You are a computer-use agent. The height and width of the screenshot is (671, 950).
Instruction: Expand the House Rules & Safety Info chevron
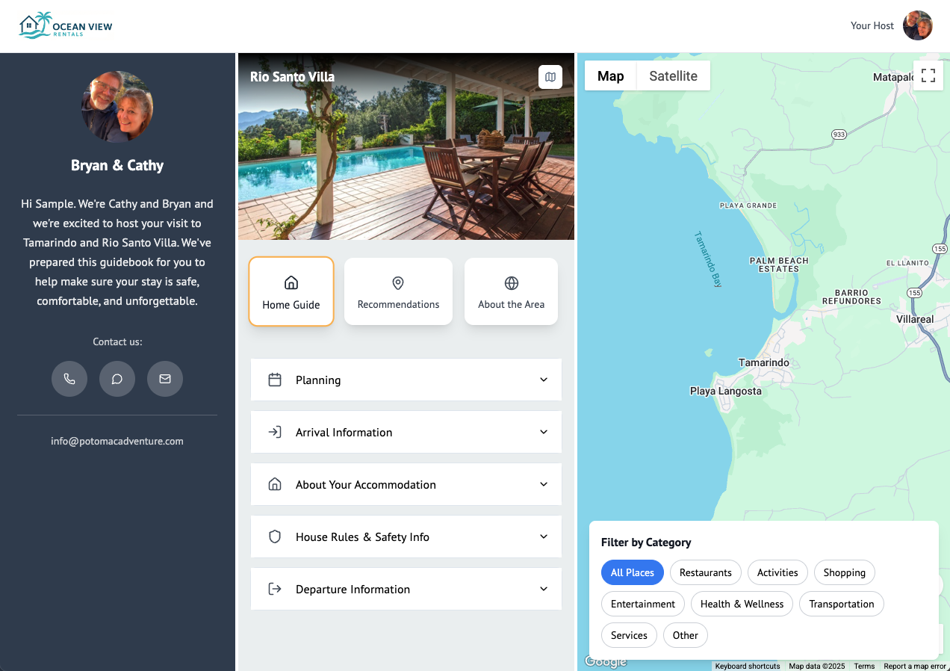coord(544,537)
